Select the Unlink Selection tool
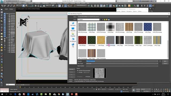171x96 pixels. click(x=11, y=6)
